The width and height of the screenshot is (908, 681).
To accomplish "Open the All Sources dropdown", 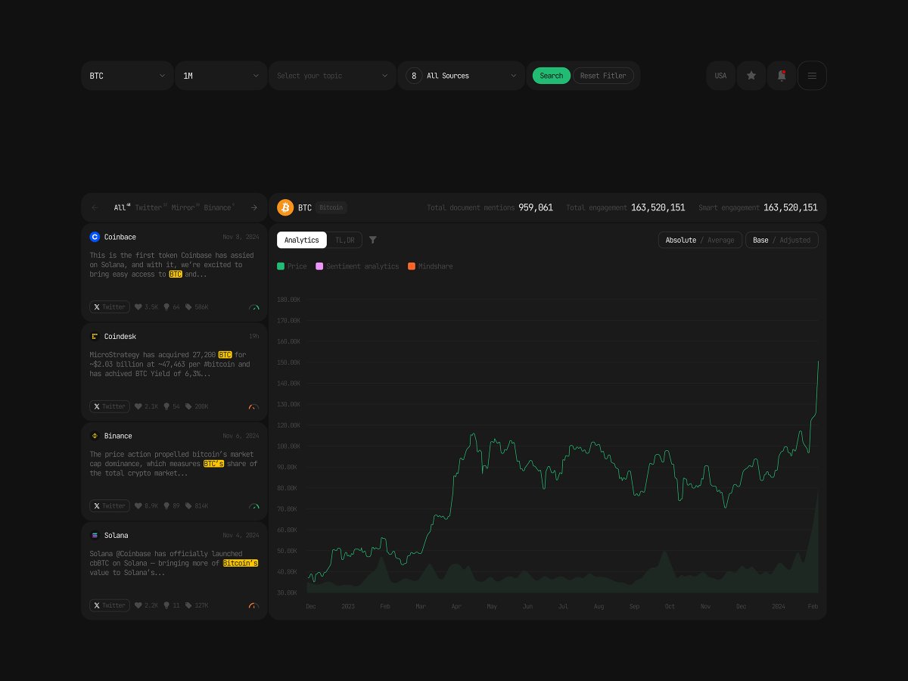I will coord(462,76).
